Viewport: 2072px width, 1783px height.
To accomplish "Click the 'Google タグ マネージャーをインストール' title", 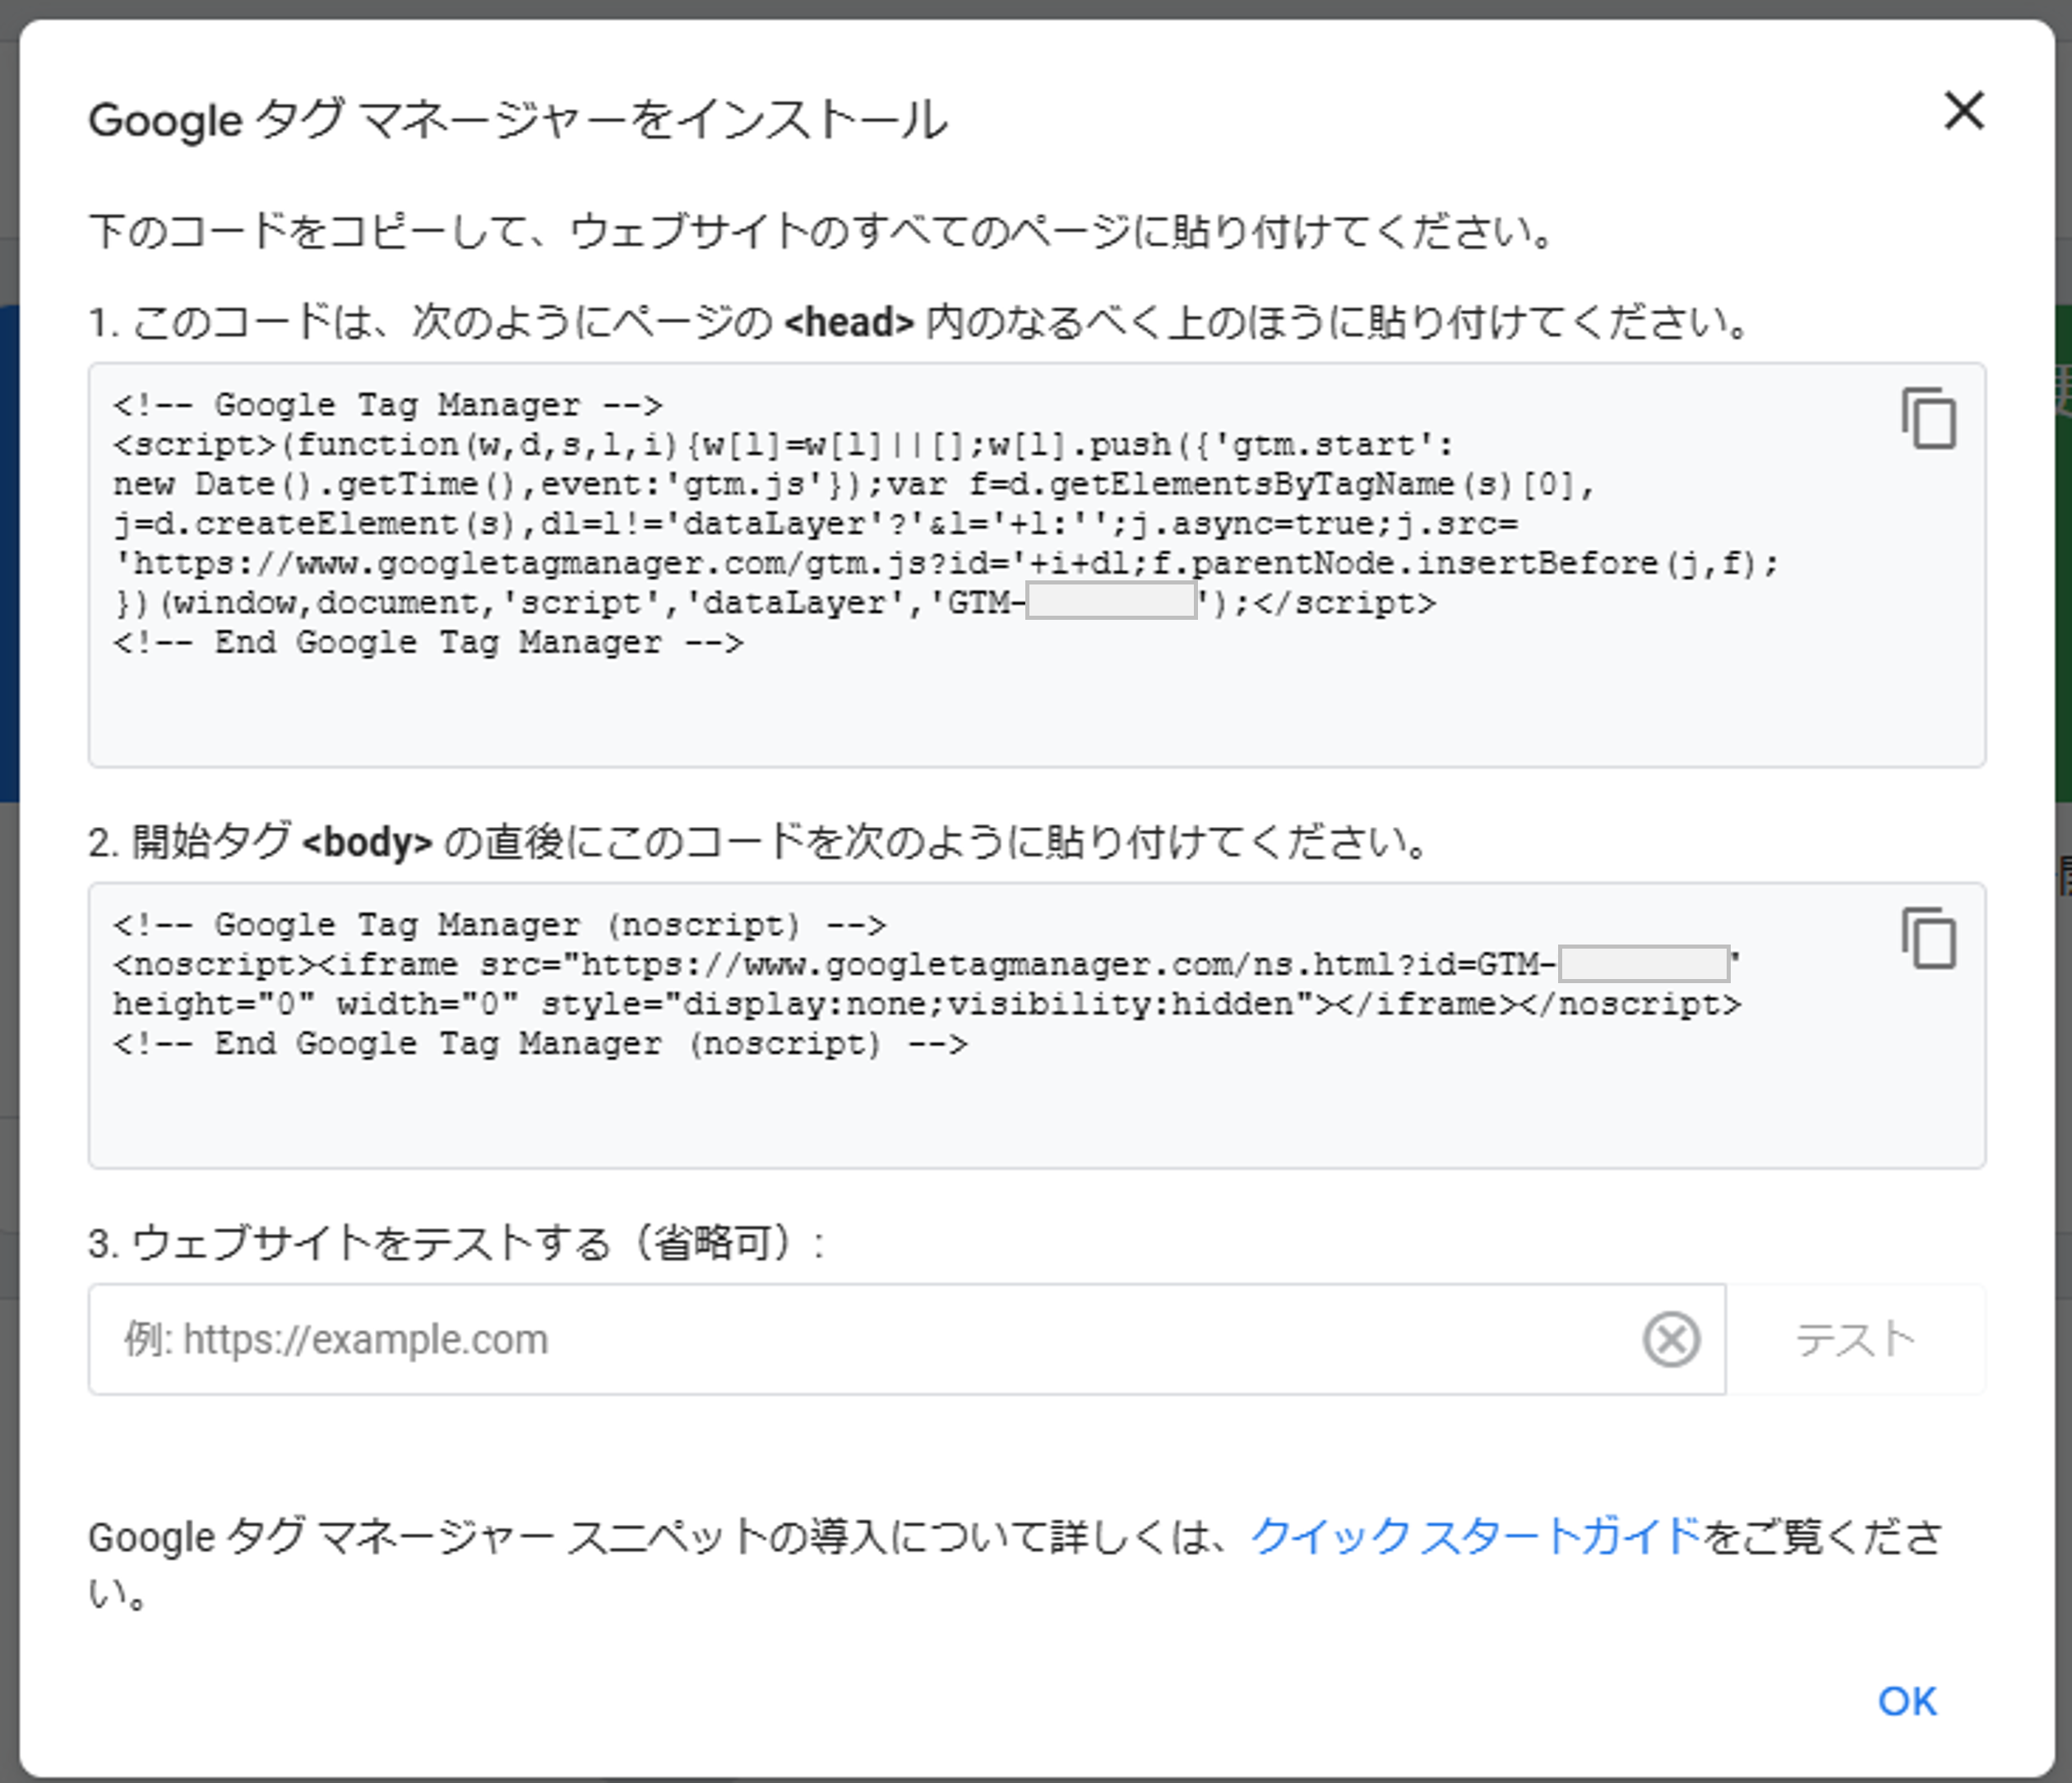I will coord(518,120).
